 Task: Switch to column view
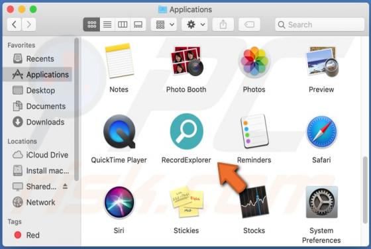pos(123,25)
